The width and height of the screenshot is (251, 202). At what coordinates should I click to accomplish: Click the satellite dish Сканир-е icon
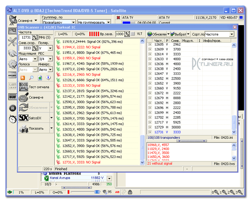[x=13, y=20]
